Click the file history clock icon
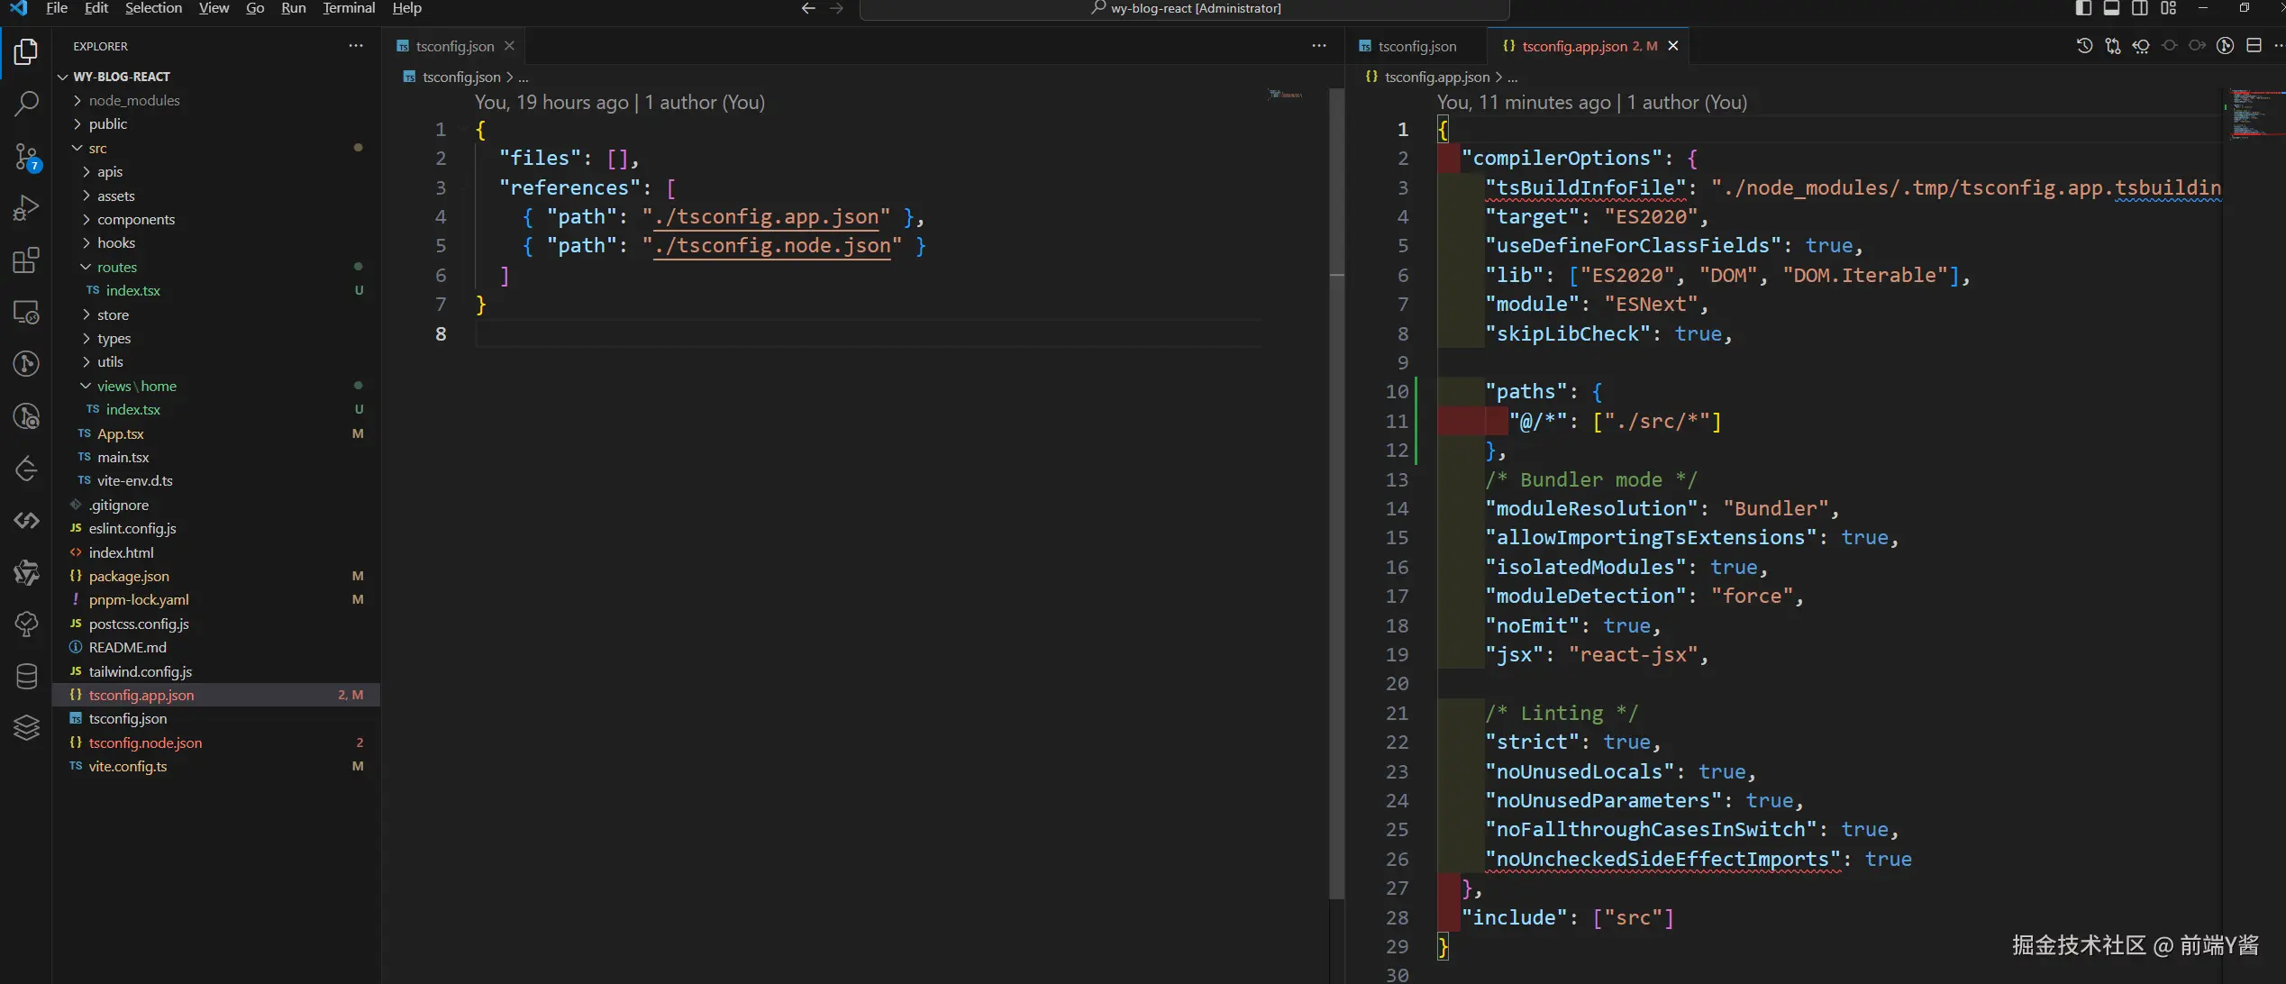 (x=2084, y=46)
